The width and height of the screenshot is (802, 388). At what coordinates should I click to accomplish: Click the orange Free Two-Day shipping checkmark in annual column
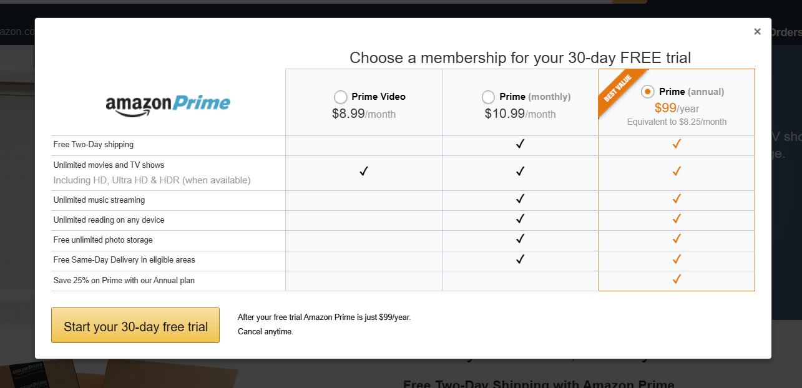676,144
